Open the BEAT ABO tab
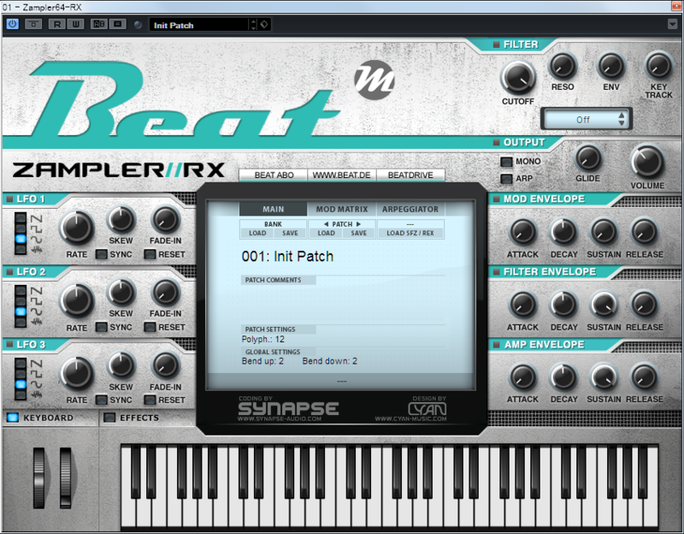The width and height of the screenshot is (684, 534). [274, 175]
